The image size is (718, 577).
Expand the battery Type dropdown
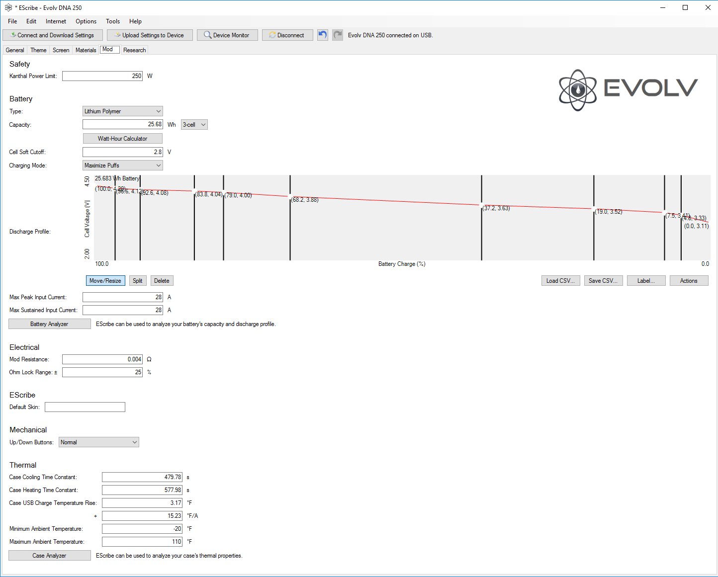point(122,111)
